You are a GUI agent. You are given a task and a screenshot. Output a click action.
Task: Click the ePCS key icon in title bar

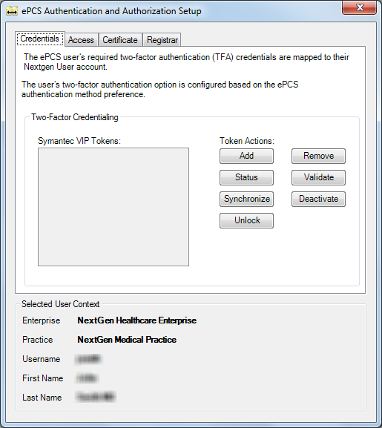coord(12,11)
